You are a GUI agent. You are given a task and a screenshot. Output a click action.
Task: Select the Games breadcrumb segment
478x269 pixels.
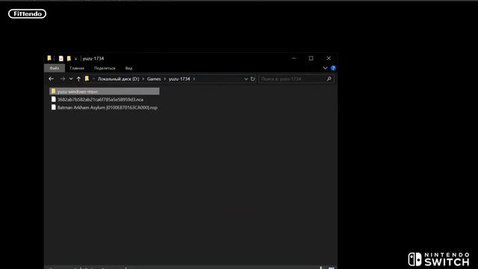tap(154, 79)
